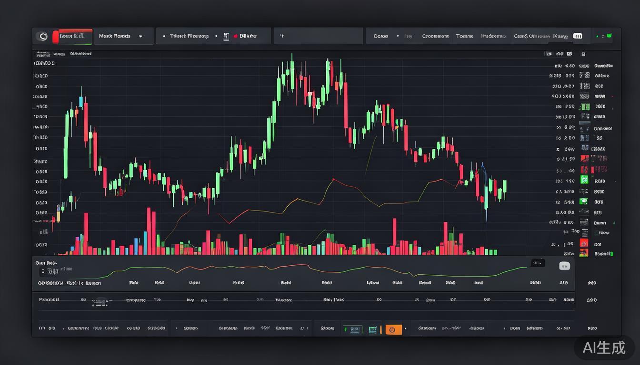Click the red dot record indicator in toolbar
The height and width of the screenshot is (365, 640).
click(x=236, y=36)
